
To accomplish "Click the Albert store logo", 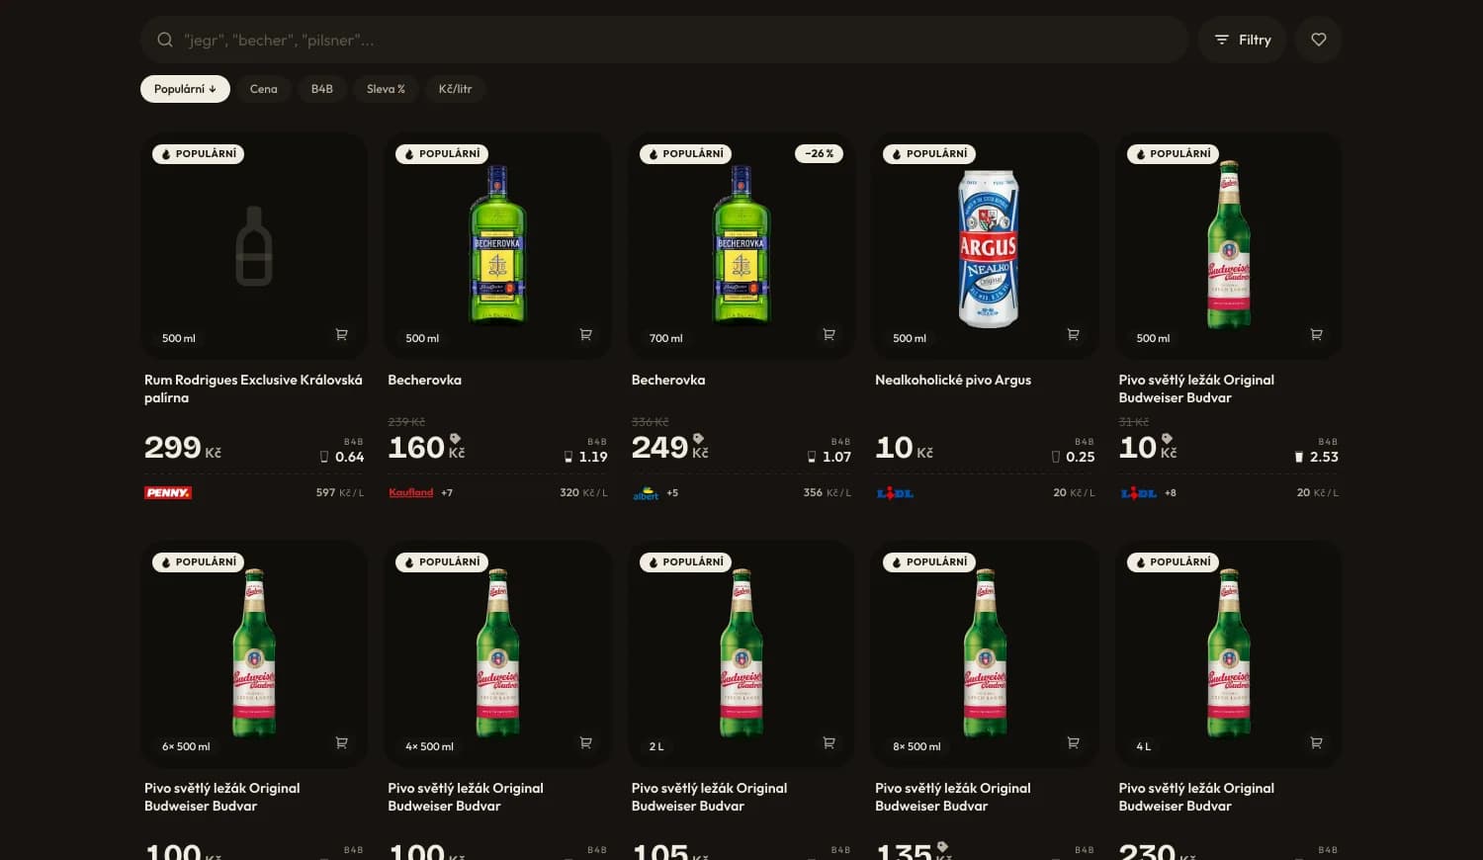I will (x=646, y=492).
